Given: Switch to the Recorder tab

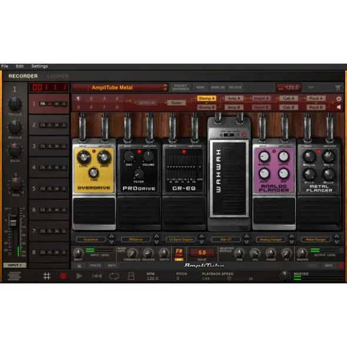Looking at the screenshot, I should click(x=23, y=76).
